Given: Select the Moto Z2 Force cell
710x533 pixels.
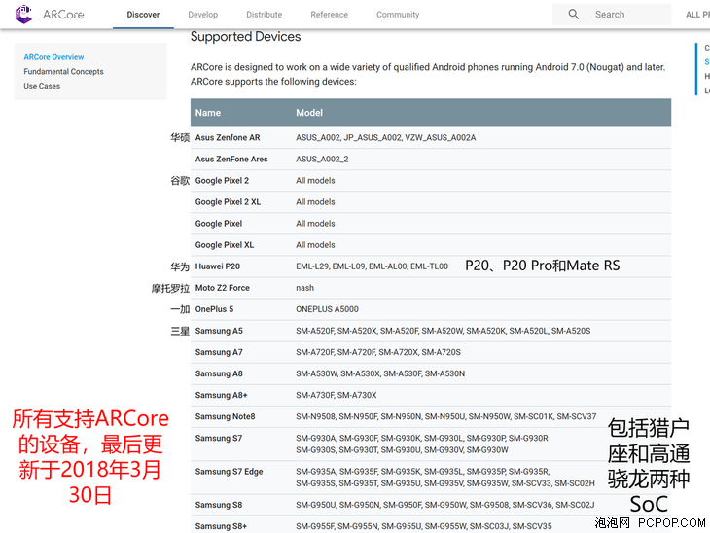Looking at the screenshot, I should [x=223, y=288].
